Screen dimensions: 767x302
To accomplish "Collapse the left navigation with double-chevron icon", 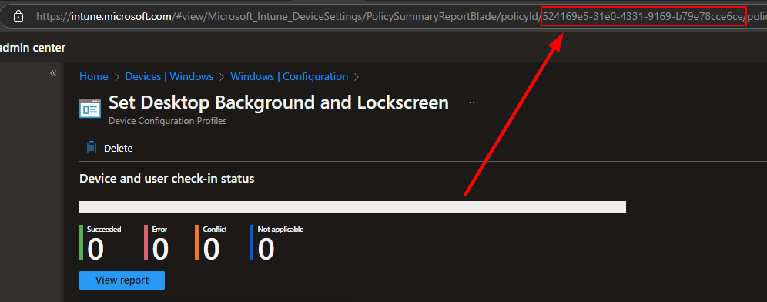I will (53, 73).
